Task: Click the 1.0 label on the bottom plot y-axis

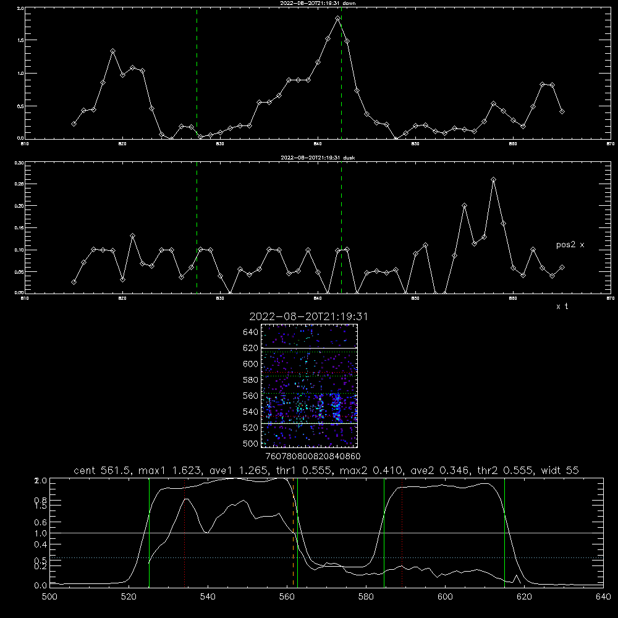Action: tap(41, 533)
